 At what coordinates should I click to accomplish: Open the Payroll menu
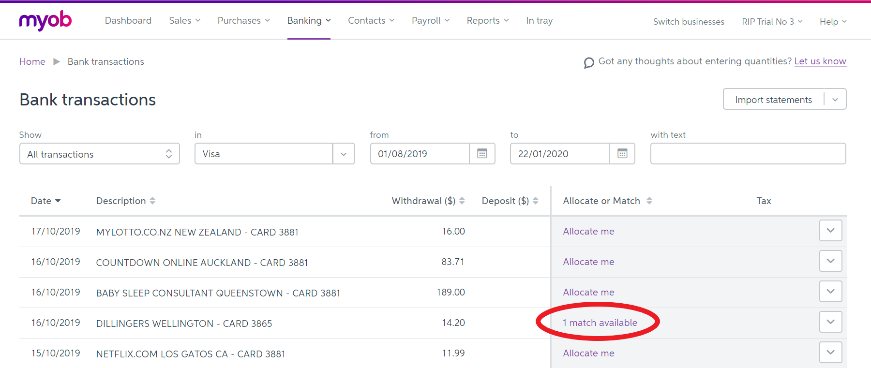(x=431, y=20)
